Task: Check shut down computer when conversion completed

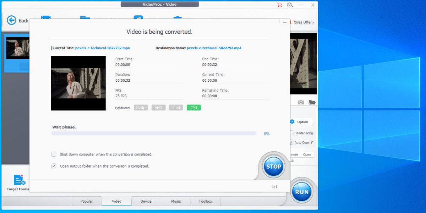Action: coord(54,154)
